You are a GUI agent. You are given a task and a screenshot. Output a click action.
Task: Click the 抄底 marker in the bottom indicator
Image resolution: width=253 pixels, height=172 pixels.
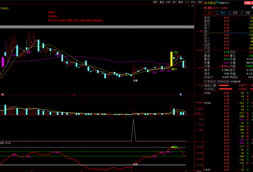(135, 164)
